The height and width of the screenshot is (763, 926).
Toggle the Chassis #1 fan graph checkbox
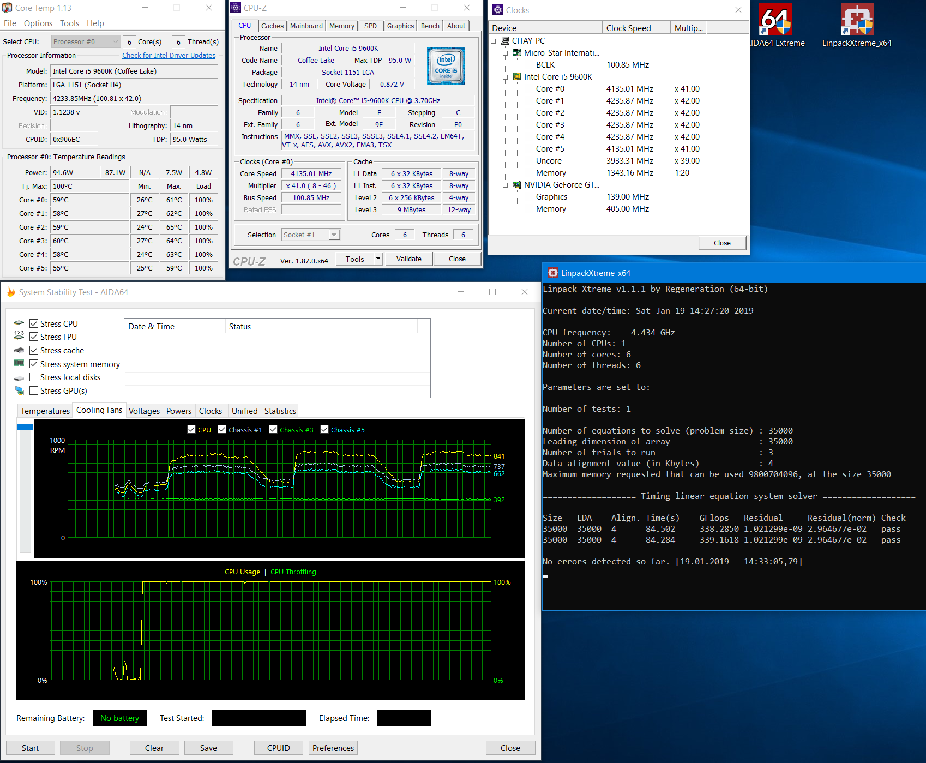[x=222, y=429]
